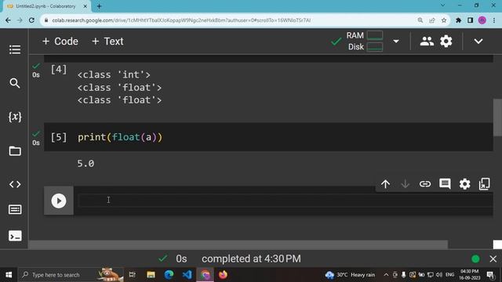Click the Windows taskbar search box
502x282 pixels.
[x=71, y=275]
